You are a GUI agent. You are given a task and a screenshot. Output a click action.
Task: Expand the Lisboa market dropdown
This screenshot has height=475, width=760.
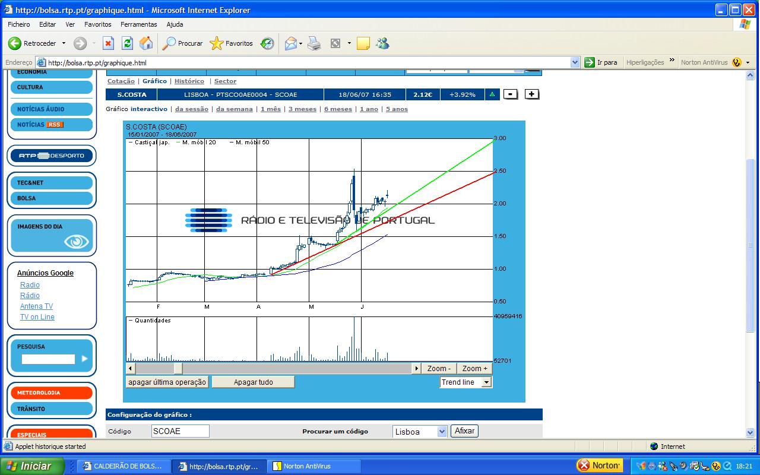tap(441, 432)
